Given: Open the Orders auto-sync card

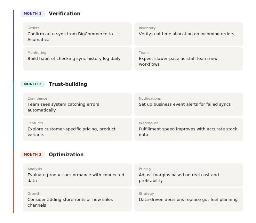Looking at the screenshot, I should click(77, 34).
